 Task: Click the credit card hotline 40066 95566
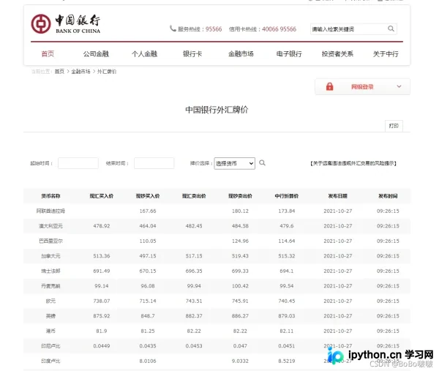pos(279,29)
